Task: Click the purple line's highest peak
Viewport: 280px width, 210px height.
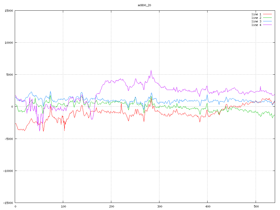Action: 151,70
